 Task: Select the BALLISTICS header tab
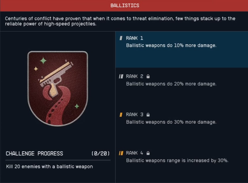point(124,5)
